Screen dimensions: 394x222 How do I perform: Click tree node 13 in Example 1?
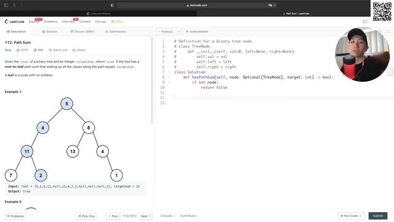coord(73,152)
